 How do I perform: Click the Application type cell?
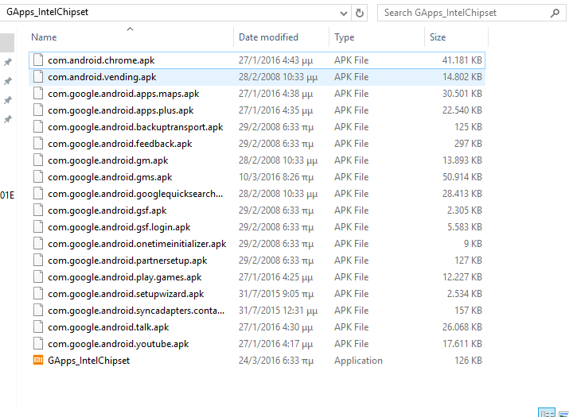[x=358, y=360]
